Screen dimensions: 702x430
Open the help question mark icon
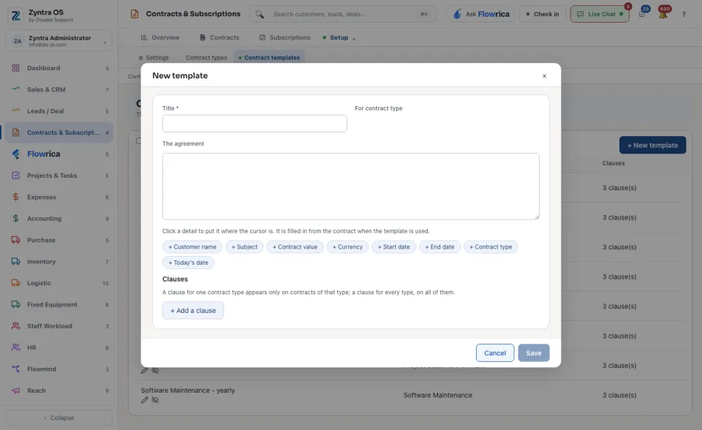(684, 15)
